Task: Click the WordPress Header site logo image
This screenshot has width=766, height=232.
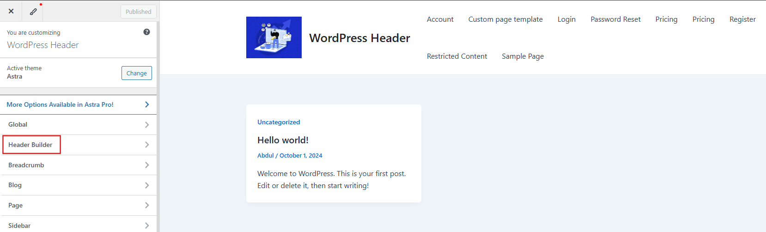Action: click(x=274, y=37)
